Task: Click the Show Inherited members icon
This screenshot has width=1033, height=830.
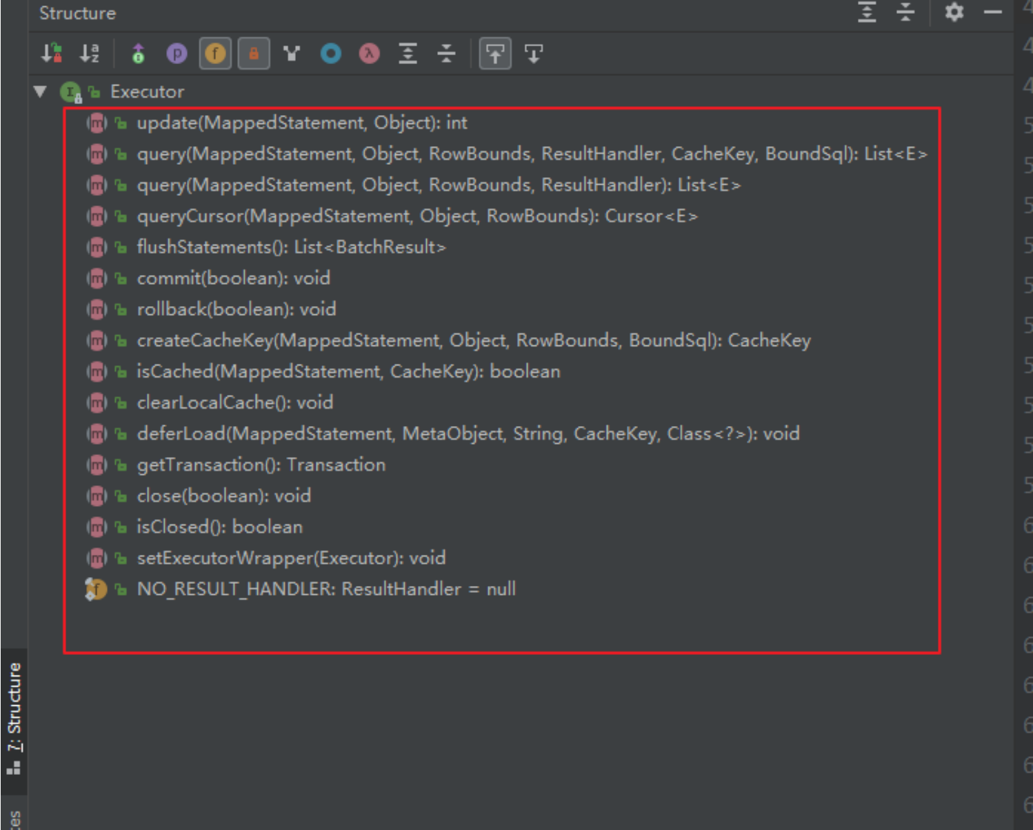Action: [138, 53]
